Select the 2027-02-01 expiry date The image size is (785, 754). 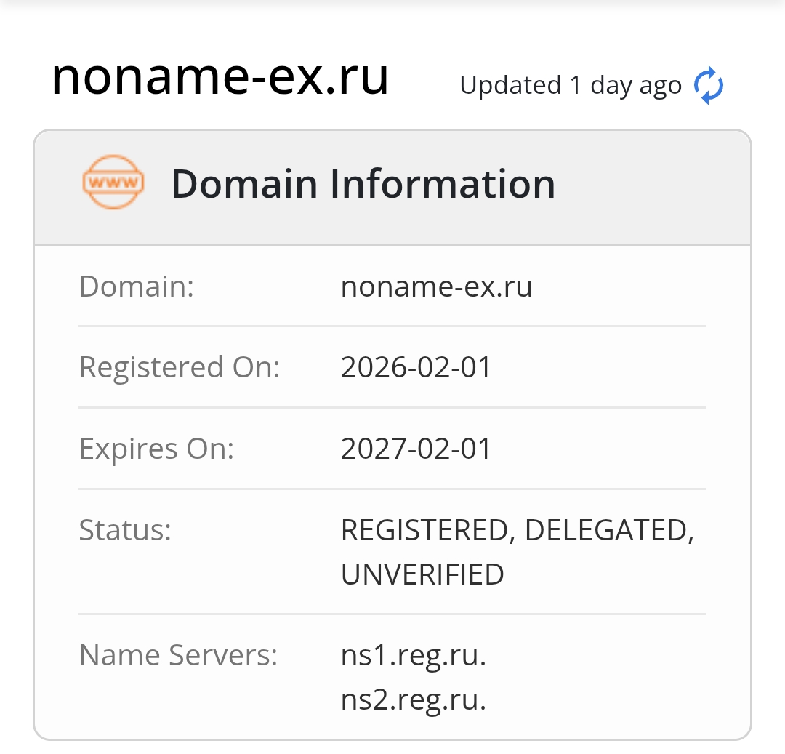[x=416, y=449]
